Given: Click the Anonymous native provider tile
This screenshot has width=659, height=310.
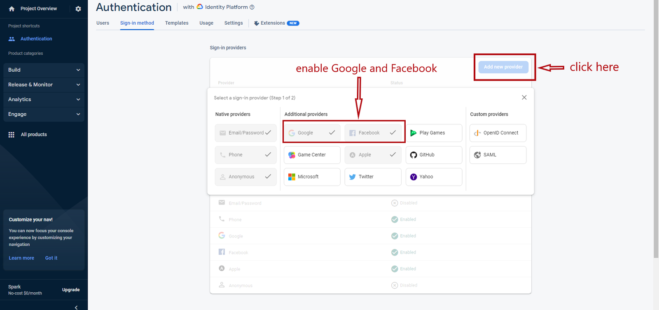Looking at the screenshot, I should (245, 177).
